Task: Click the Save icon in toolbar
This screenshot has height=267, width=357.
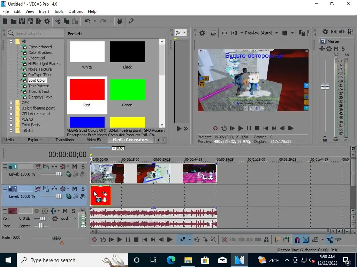Action: [22, 21]
